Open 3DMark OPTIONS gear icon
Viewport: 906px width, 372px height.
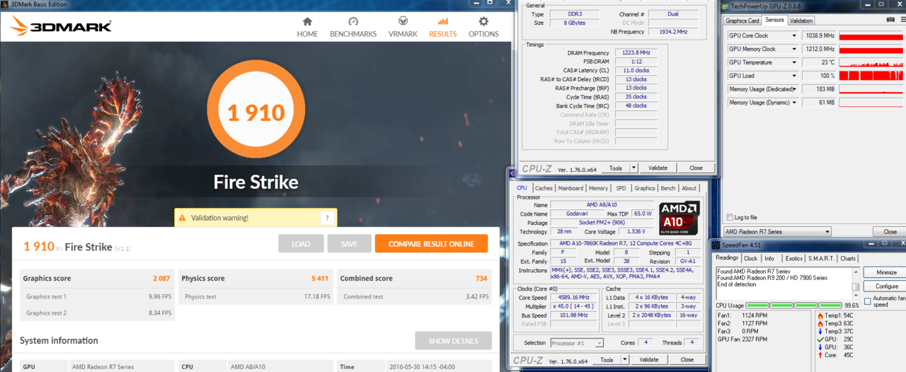point(483,22)
